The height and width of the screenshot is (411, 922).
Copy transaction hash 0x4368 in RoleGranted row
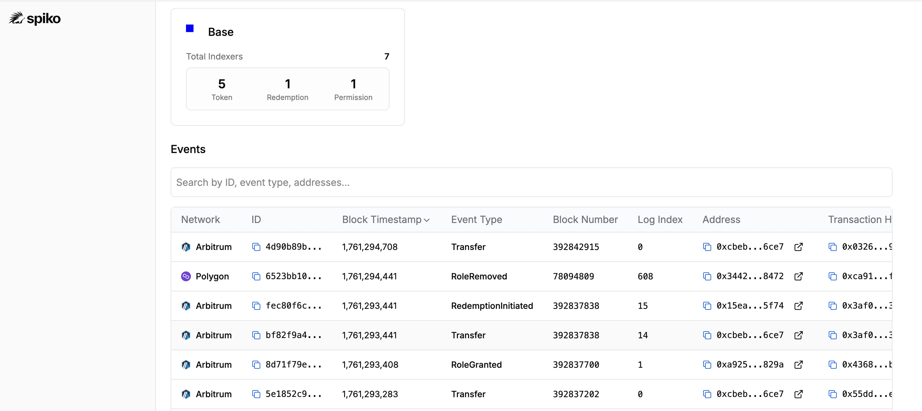pos(832,364)
